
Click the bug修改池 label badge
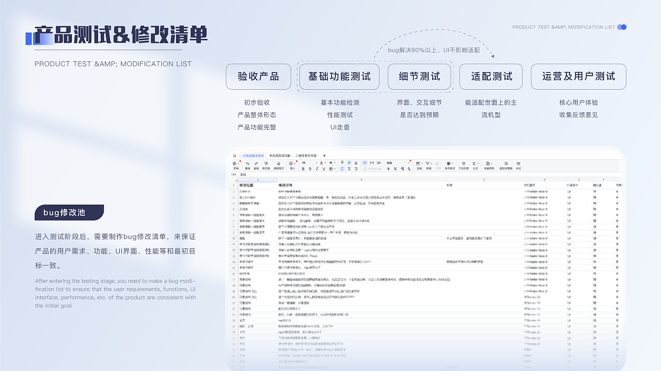point(69,212)
